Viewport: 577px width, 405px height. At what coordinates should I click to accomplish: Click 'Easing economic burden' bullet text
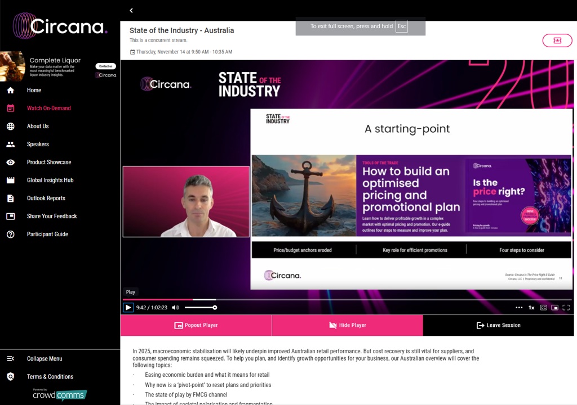point(207,375)
